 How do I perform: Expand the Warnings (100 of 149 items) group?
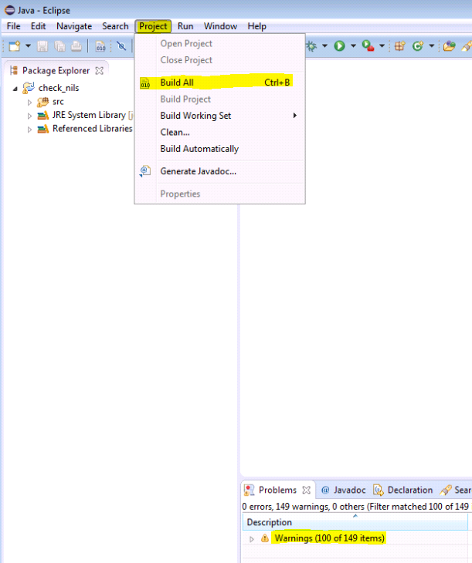(252, 539)
